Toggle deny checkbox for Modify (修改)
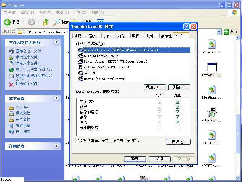This screenshot has width=242, height=182. tap(178, 107)
